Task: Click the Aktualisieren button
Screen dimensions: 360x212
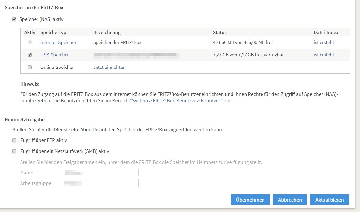Action: (x=330, y=200)
